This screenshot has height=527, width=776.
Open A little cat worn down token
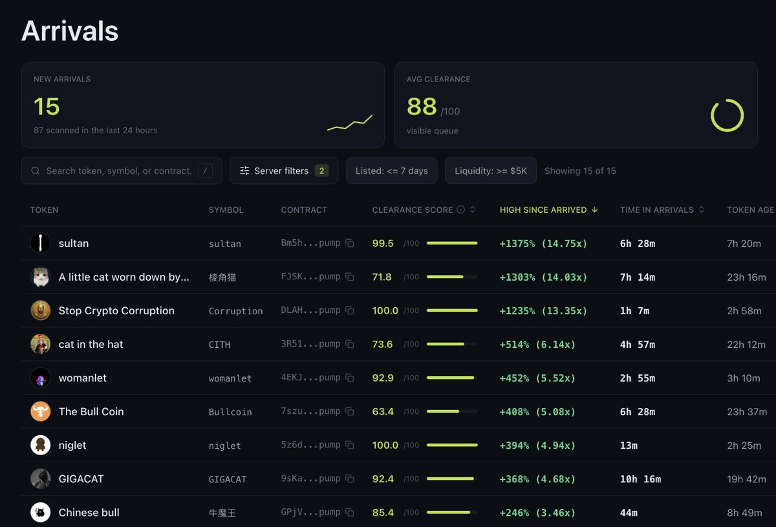[x=124, y=277]
